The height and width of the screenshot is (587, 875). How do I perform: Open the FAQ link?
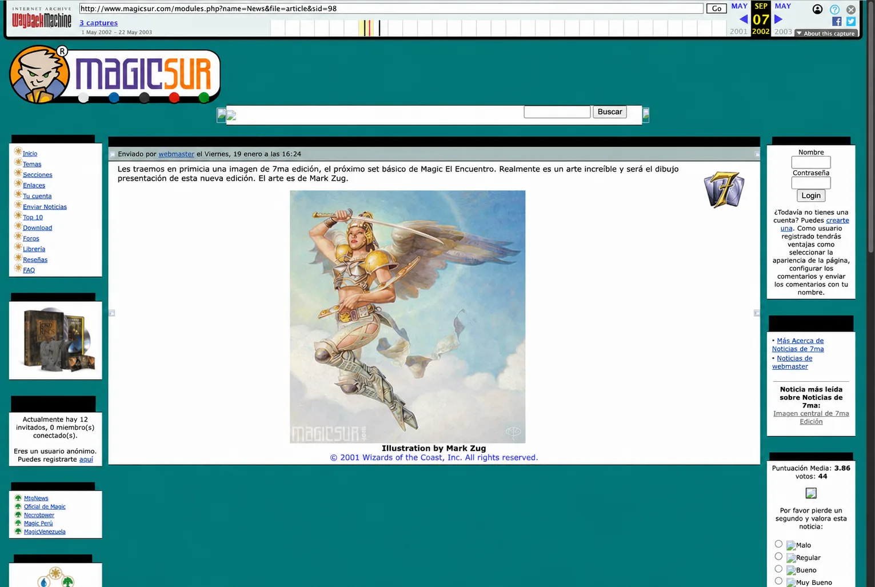pyautogui.click(x=29, y=270)
